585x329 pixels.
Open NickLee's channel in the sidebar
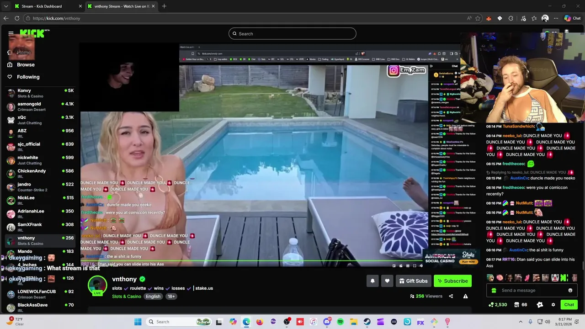40,200
